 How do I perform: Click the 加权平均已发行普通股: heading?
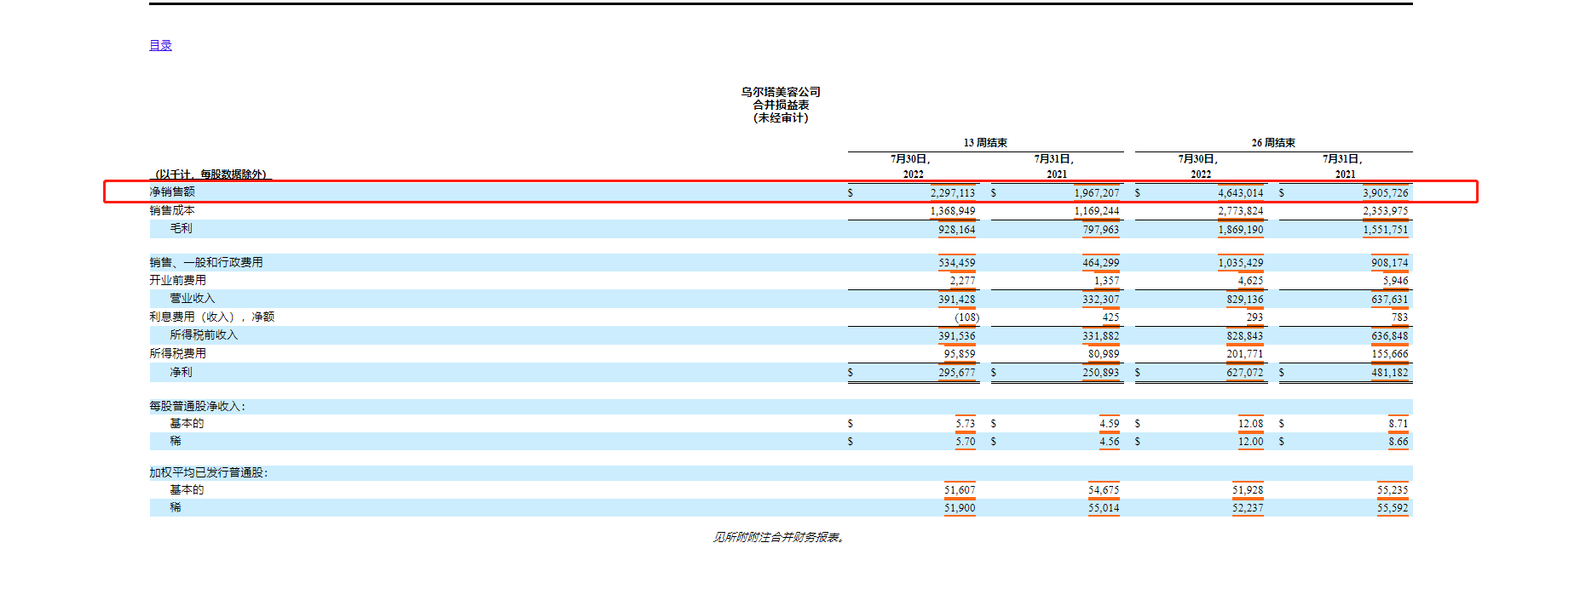coord(209,472)
